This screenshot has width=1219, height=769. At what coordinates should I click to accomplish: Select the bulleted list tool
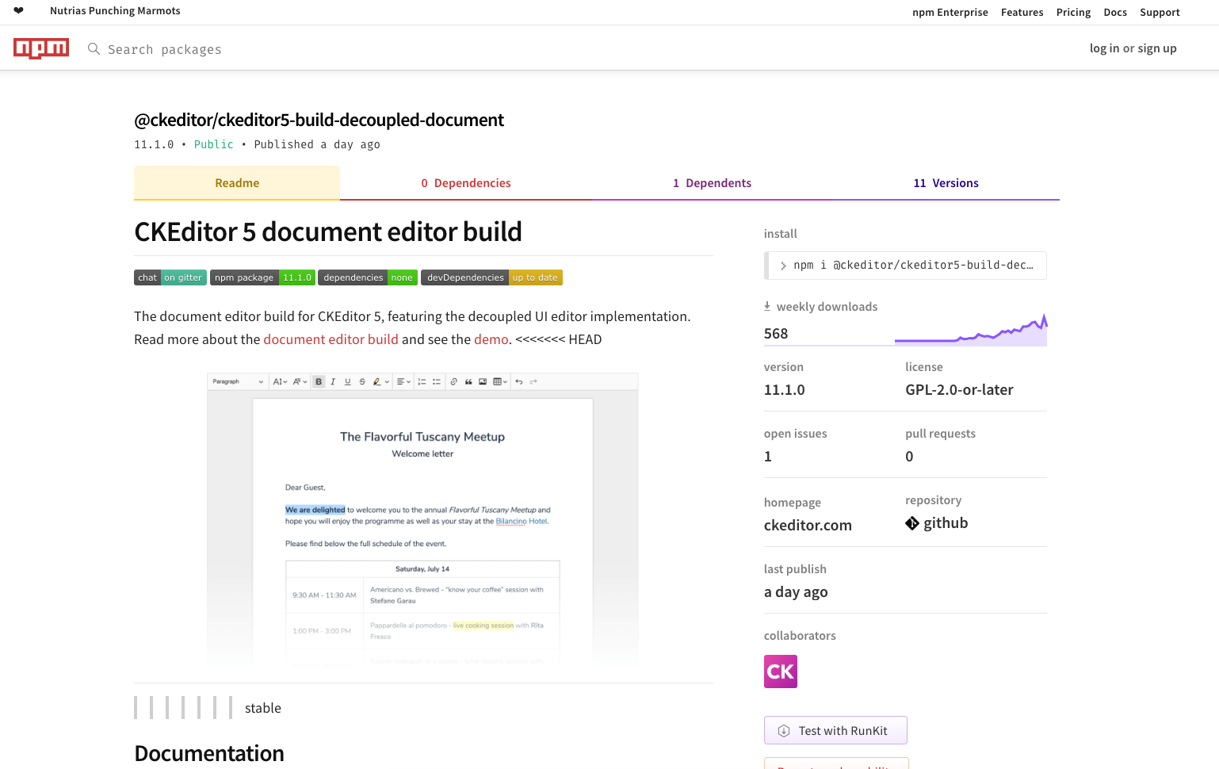436,381
